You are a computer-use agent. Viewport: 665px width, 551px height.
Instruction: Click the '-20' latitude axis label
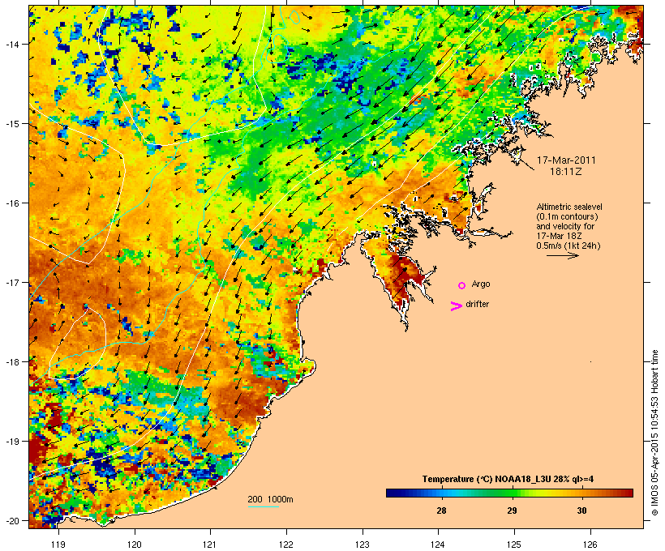coord(11,520)
